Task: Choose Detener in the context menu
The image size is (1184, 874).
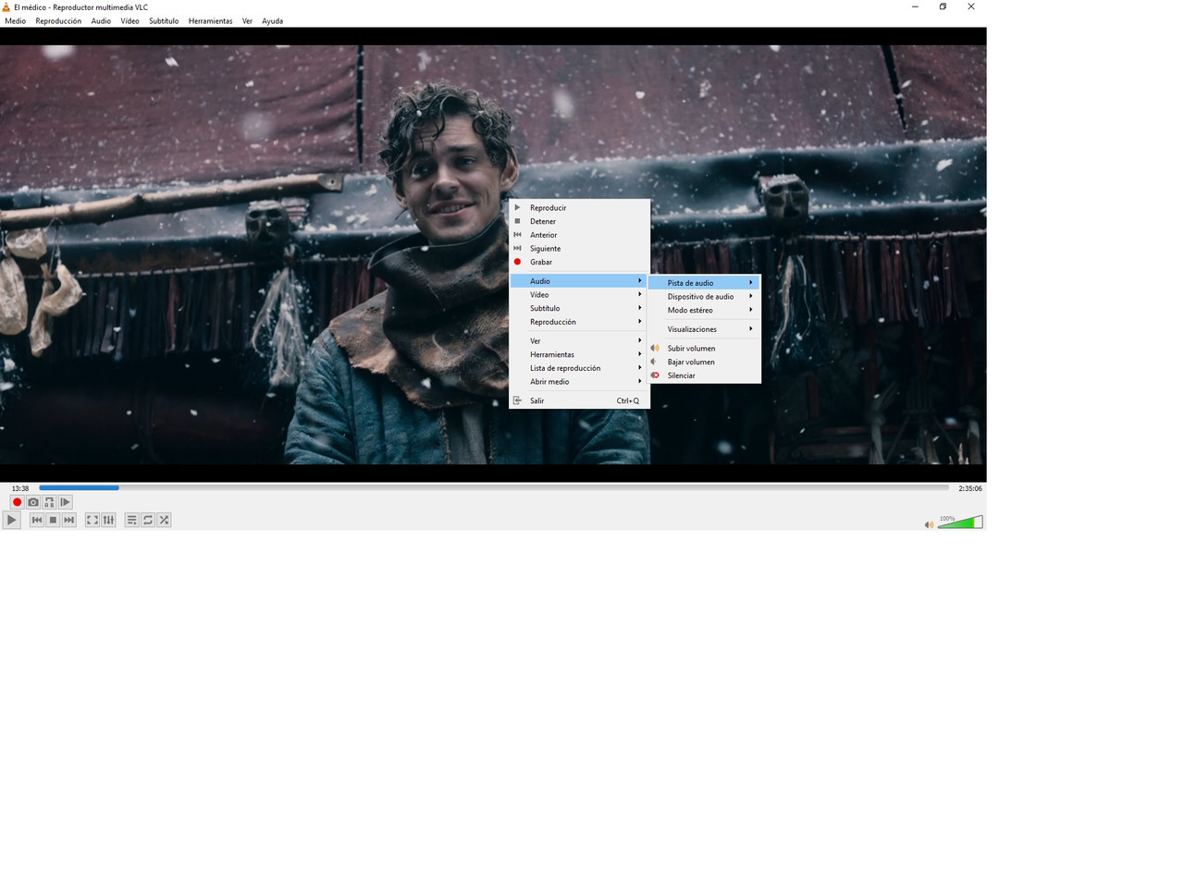Action: (580, 222)
